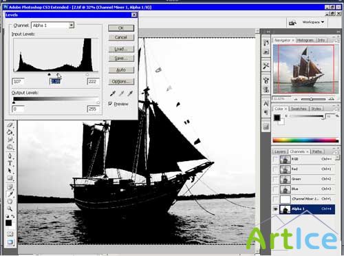The image size is (344, 256).
Task: Click the Auto button in Levels
Action: [121, 70]
